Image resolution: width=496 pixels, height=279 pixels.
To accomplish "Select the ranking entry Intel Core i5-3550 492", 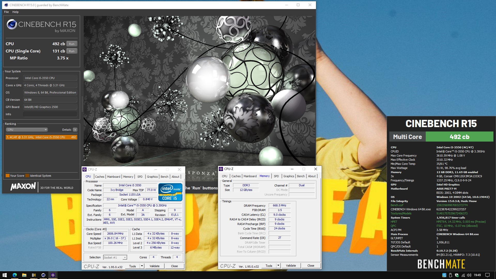I will point(41,137).
